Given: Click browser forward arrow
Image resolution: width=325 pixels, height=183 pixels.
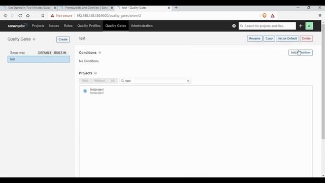Looking at the screenshot, I should pyautogui.click(x=12, y=16).
